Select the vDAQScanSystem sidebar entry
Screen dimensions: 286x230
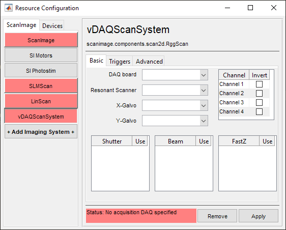41,117
